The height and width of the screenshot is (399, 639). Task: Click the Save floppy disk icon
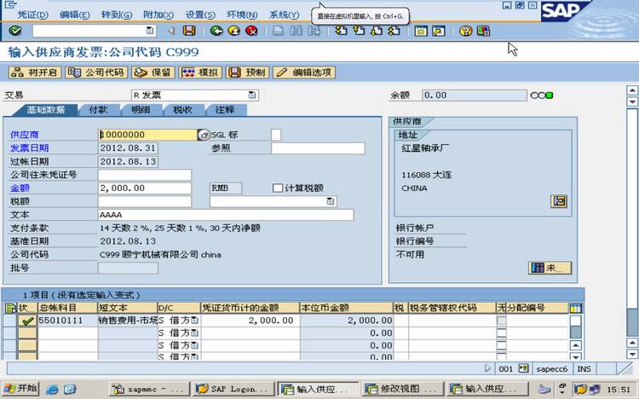click(188, 31)
